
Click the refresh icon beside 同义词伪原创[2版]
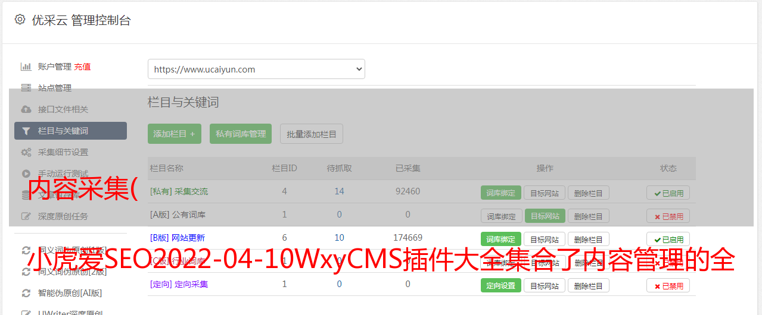pyautogui.click(x=26, y=272)
